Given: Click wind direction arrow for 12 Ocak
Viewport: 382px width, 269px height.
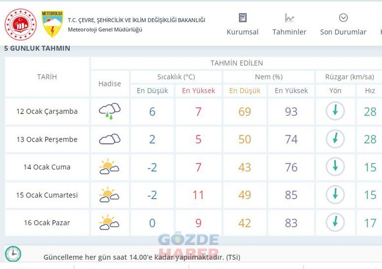Looking at the screenshot, I should pos(335,111).
